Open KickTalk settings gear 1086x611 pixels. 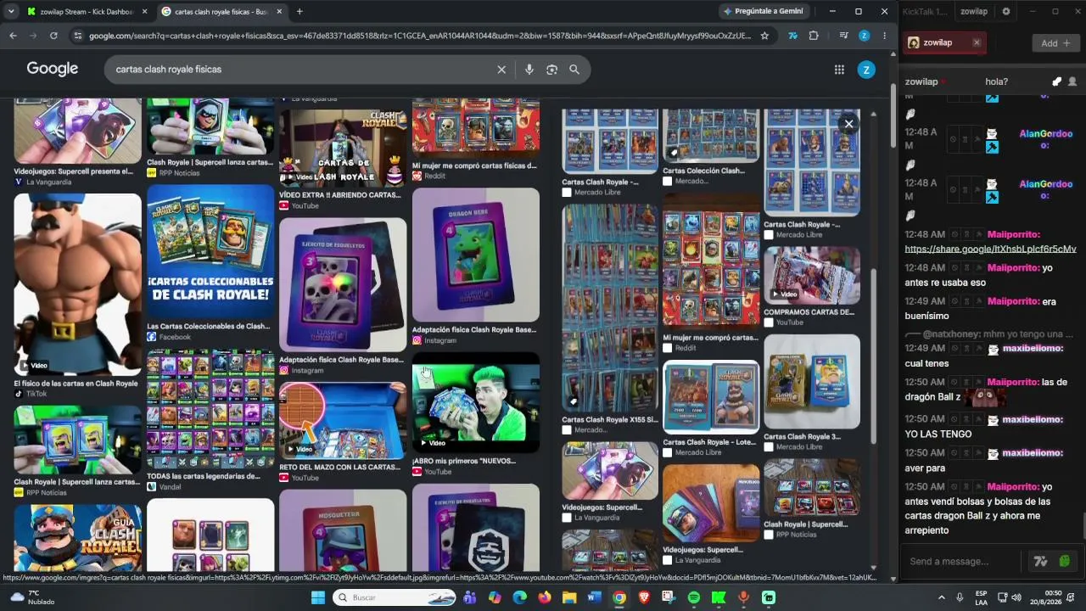tap(1006, 11)
